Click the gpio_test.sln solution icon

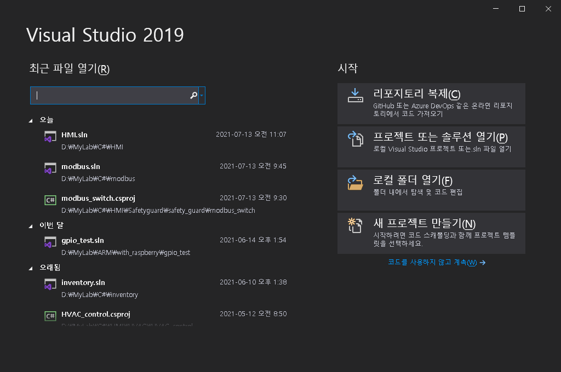coord(50,242)
